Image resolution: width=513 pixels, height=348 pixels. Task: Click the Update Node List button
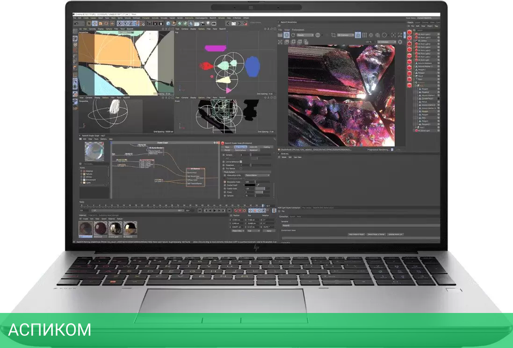tap(396, 234)
